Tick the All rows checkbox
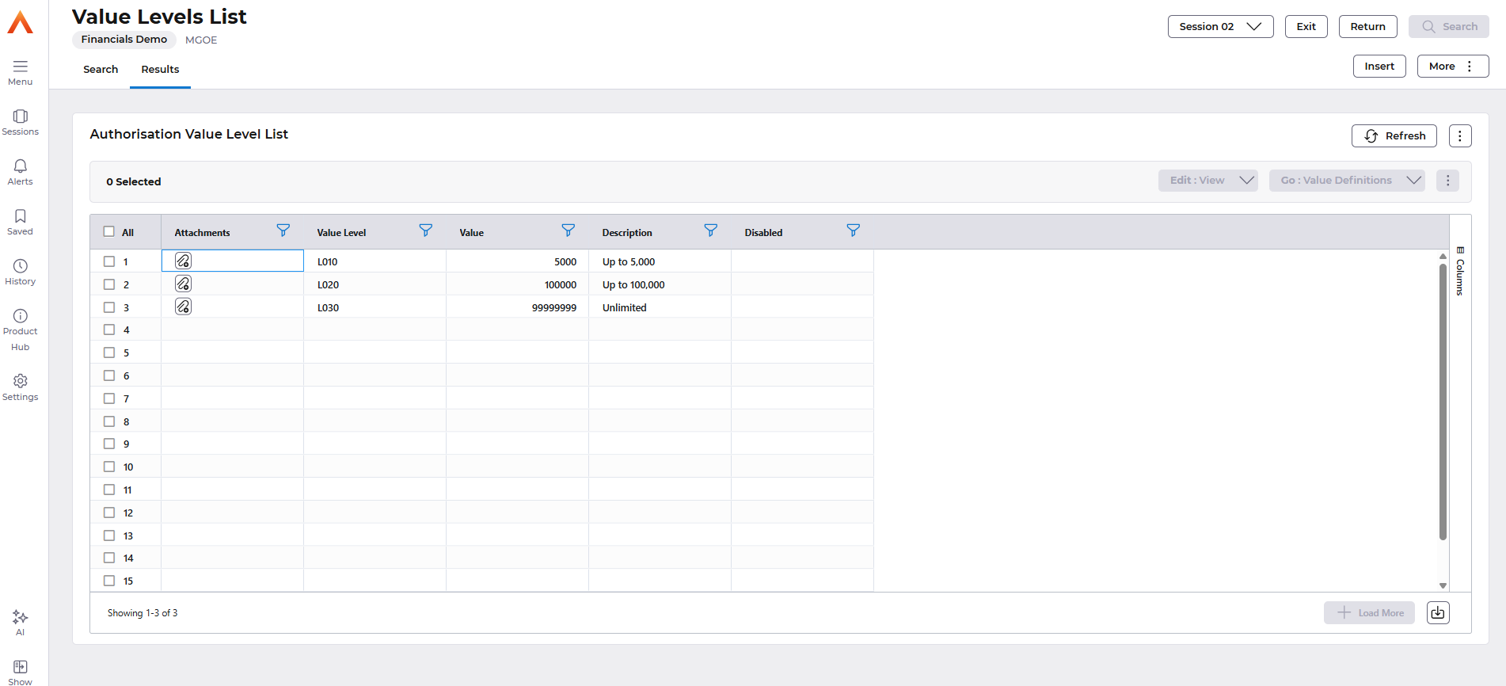The width and height of the screenshot is (1506, 686). click(x=109, y=232)
